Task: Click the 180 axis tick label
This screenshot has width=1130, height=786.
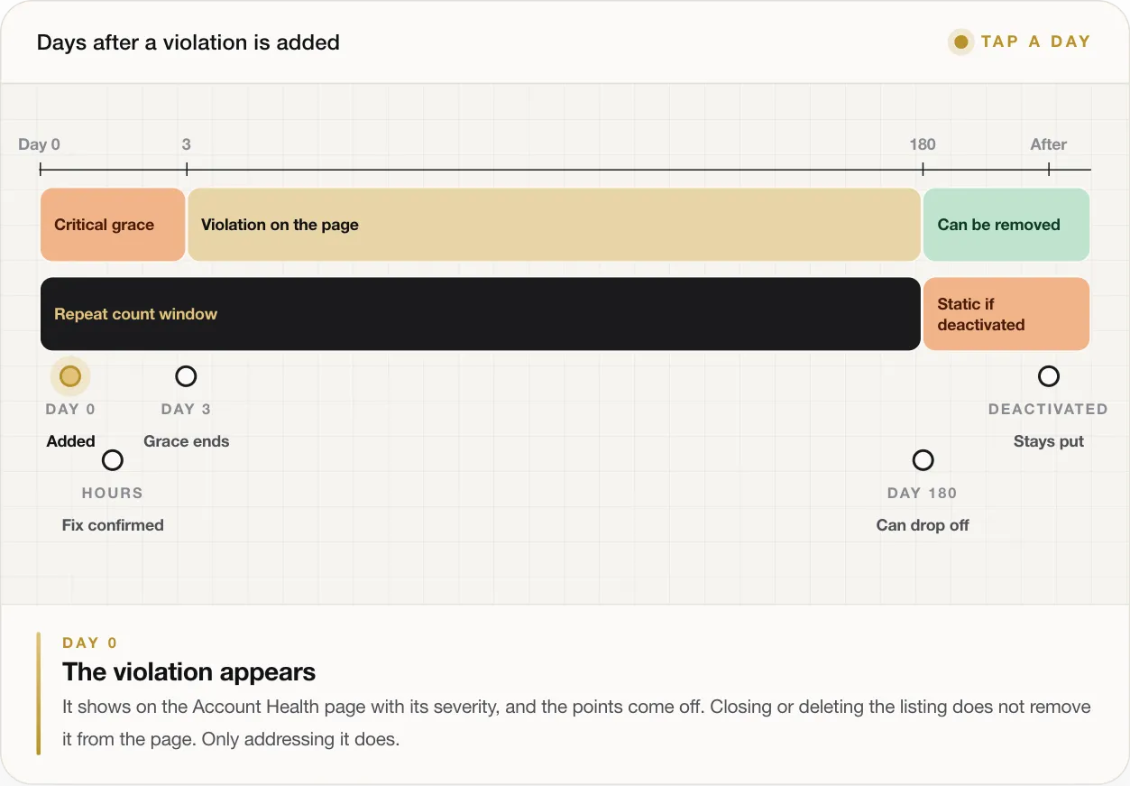Action: click(x=923, y=144)
